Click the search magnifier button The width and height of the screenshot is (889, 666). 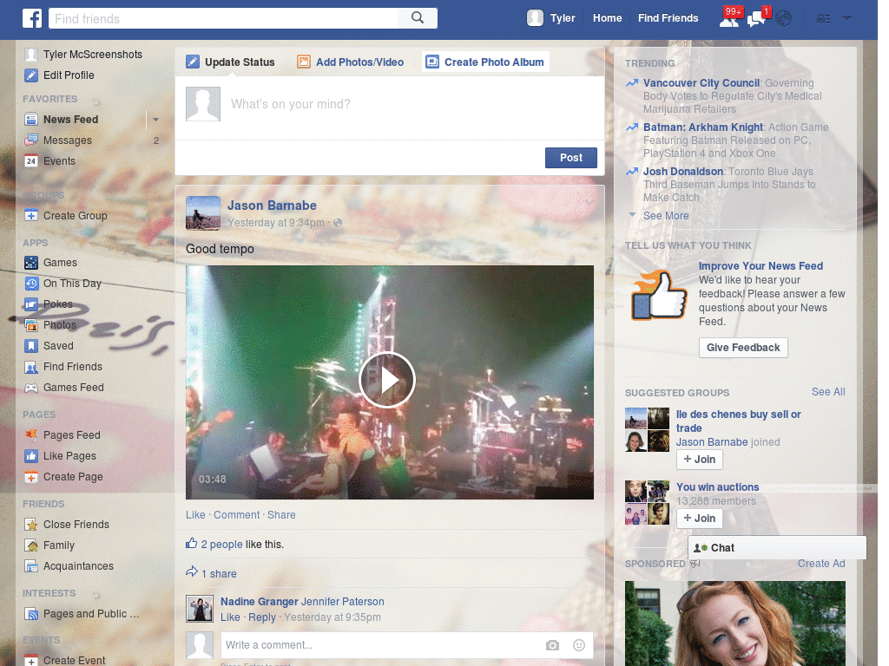tap(418, 18)
